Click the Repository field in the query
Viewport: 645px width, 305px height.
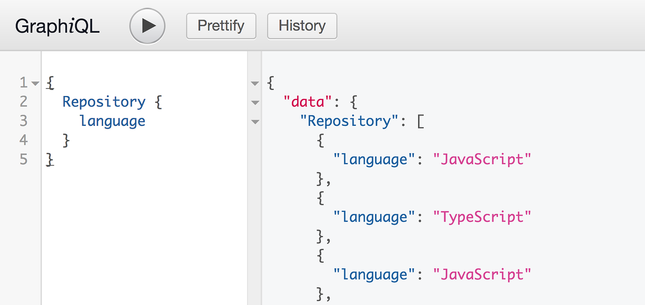pos(104,102)
